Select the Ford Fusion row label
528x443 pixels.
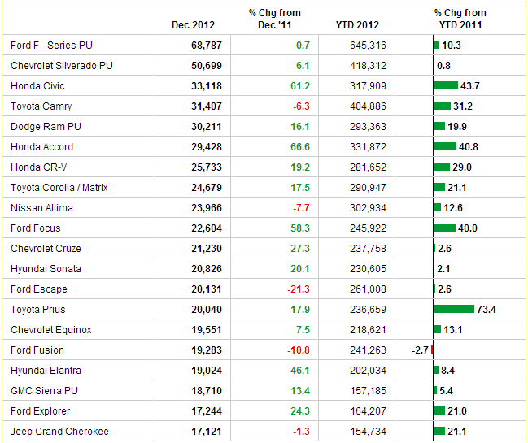[37, 350]
